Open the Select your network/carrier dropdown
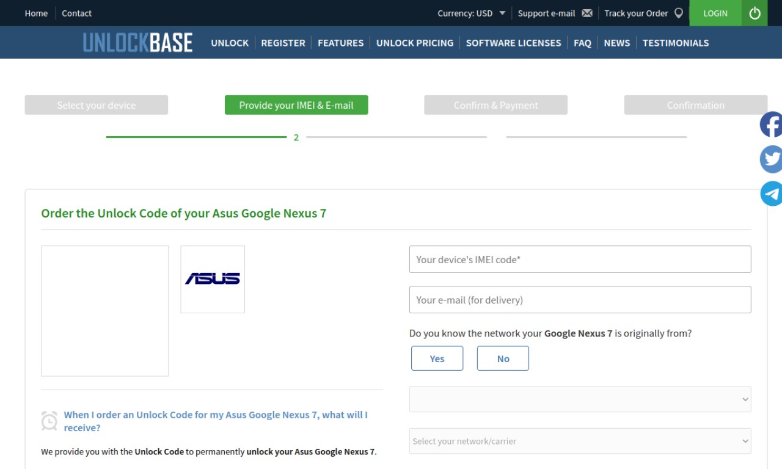 tap(580, 441)
